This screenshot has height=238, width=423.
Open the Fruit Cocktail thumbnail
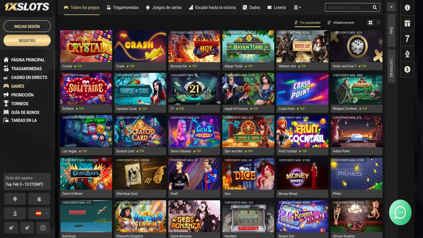(x=302, y=131)
